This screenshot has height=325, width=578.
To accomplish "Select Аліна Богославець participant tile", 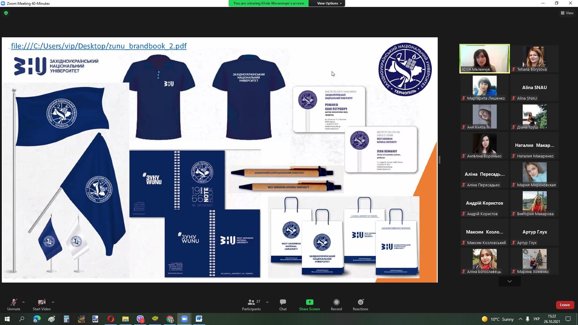I will click(x=484, y=261).
